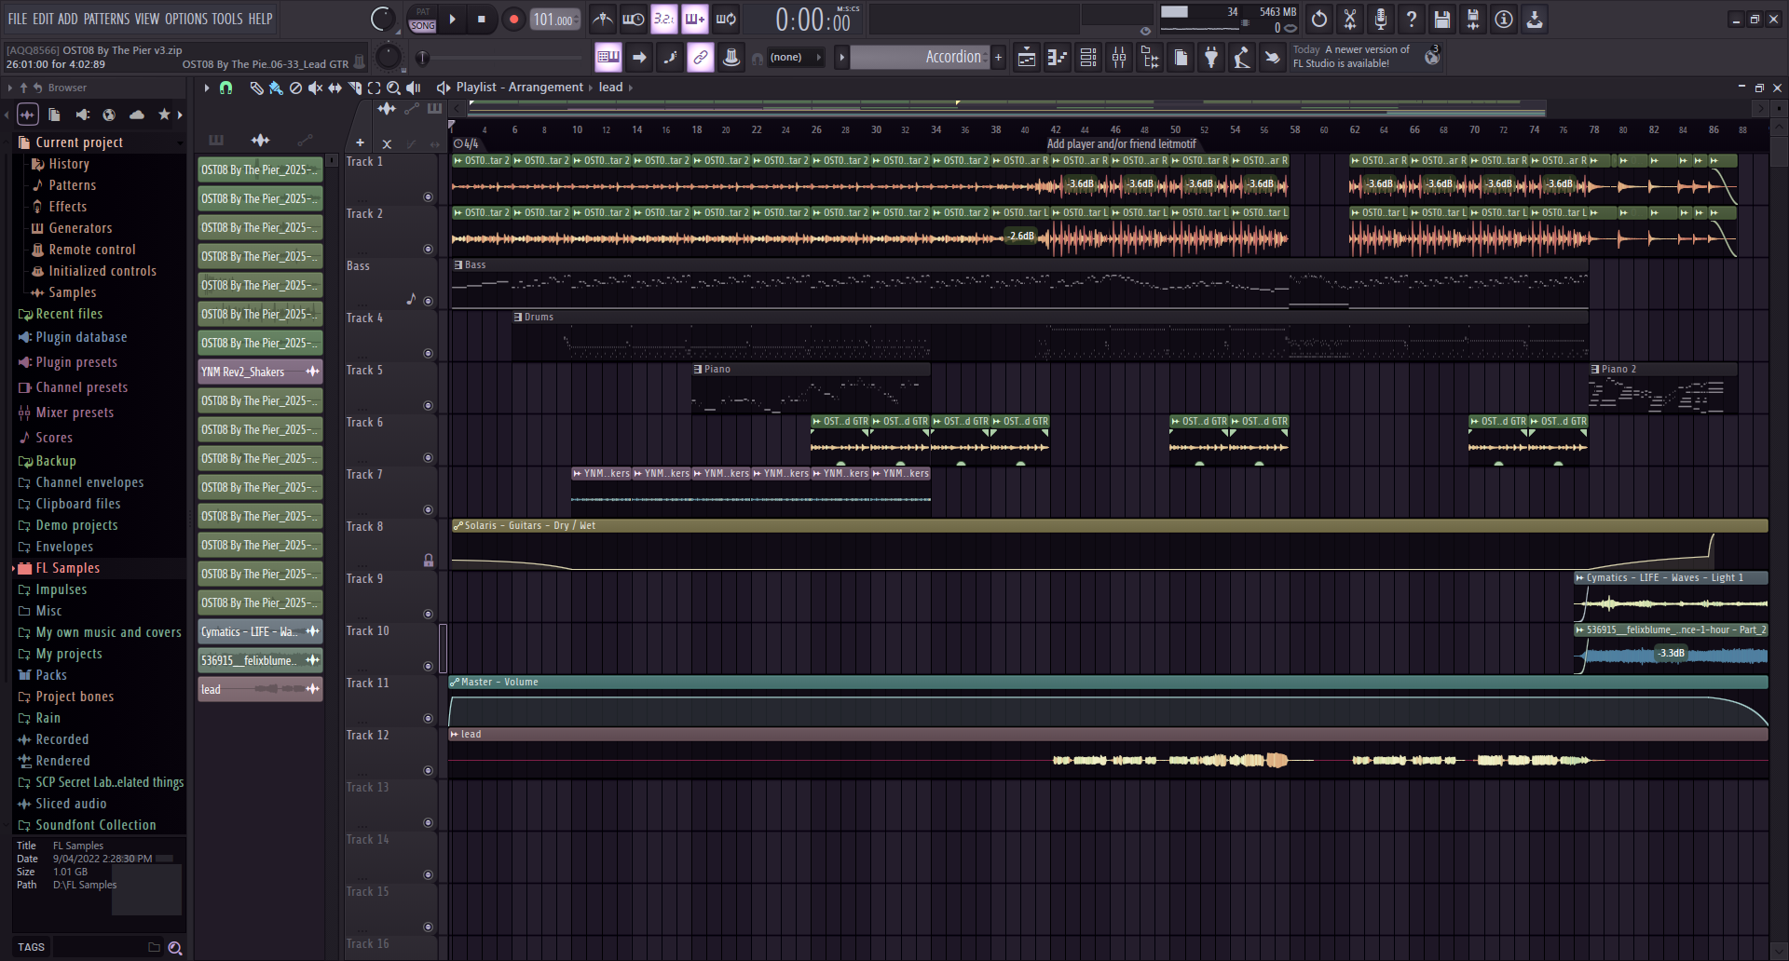Open the snap magnet dropdown
The image size is (1789, 961).
click(x=225, y=88)
